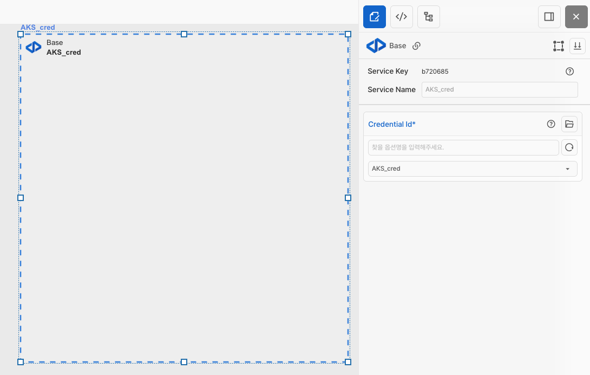Click the option search input field
This screenshot has height=375, width=590.
click(x=463, y=147)
